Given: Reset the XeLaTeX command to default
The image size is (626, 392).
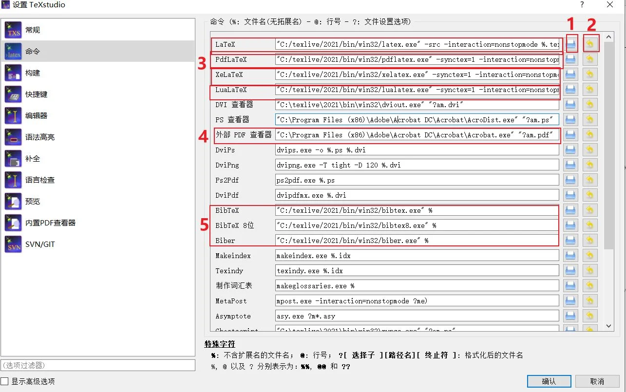Looking at the screenshot, I should coord(590,75).
